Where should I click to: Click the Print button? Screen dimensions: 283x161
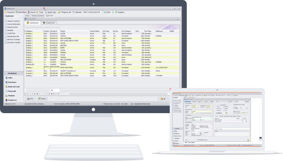pyautogui.click(x=30, y=99)
